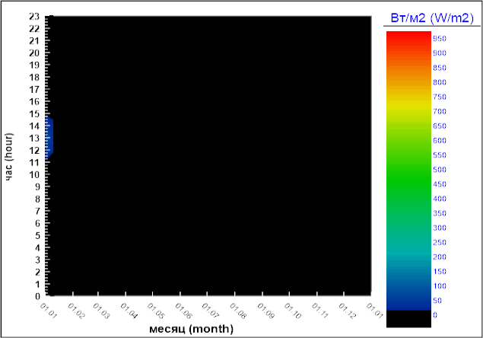483x338 pixels.
Task: Select the y-axis title час (hour)
Action: 11,157
